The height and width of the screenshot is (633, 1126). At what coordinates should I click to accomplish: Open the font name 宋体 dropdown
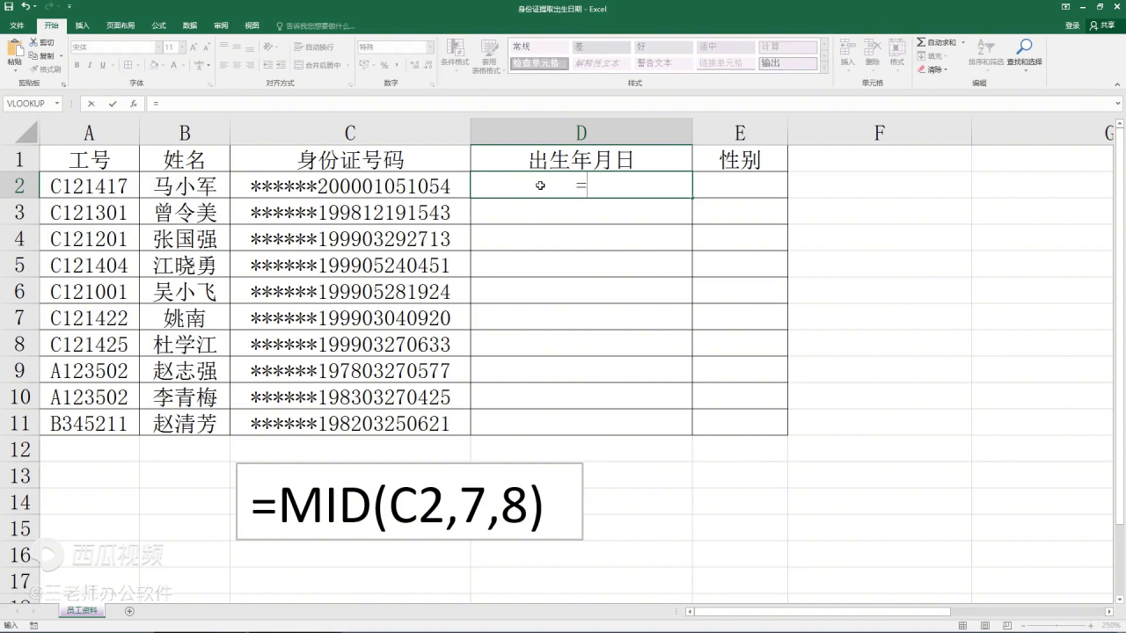[x=157, y=47]
